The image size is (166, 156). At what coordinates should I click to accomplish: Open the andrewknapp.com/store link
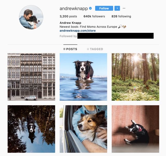click(x=78, y=31)
